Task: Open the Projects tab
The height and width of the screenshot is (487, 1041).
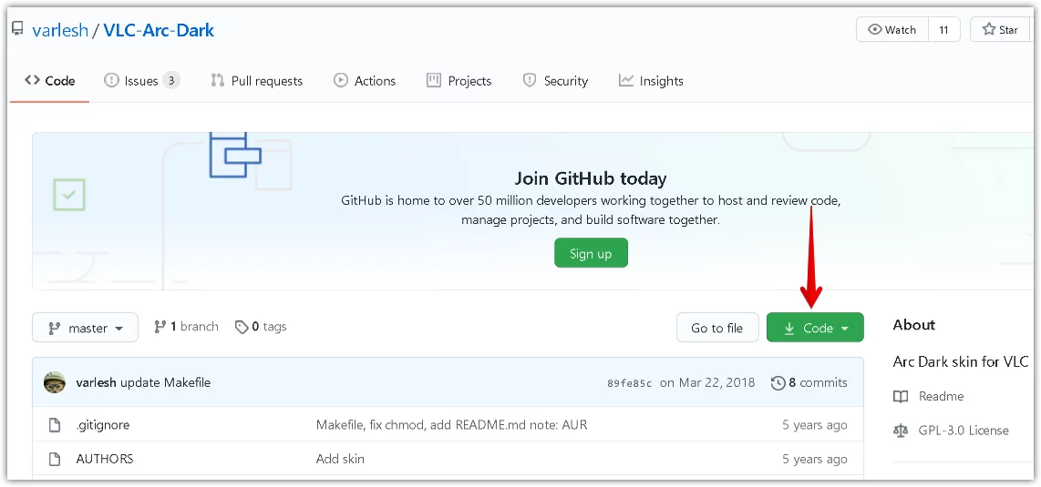Action: pyautogui.click(x=459, y=81)
